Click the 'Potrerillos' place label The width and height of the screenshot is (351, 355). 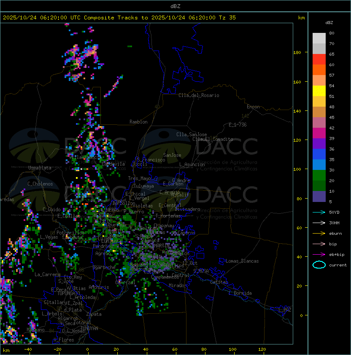[70, 233]
